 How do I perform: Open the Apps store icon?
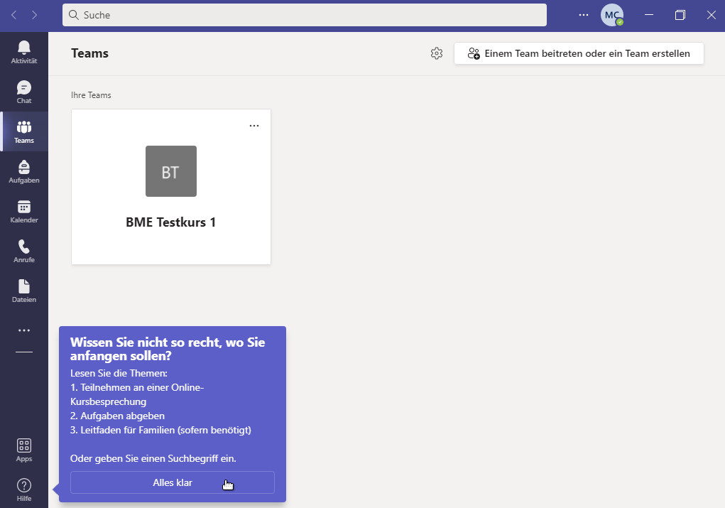coord(24,450)
